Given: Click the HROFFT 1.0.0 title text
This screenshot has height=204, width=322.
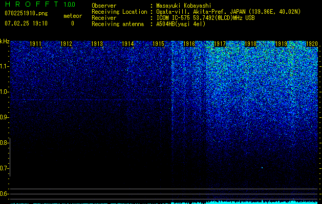Looking at the screenshot, I should tap(40, 4).
